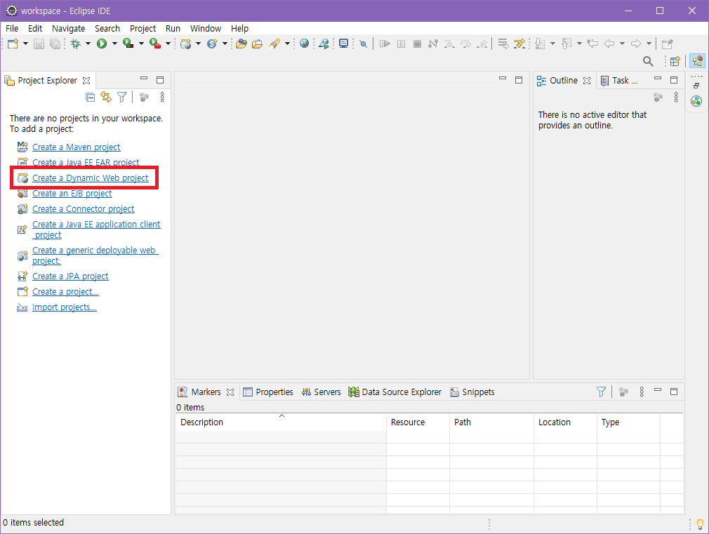Open the Run button dropdown arrow
Screen dimensions: 709x534
click(x=114, y=44)
